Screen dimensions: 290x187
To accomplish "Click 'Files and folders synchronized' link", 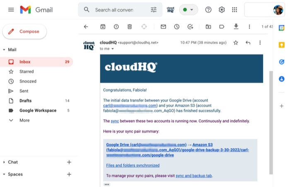I will point(133,165).
